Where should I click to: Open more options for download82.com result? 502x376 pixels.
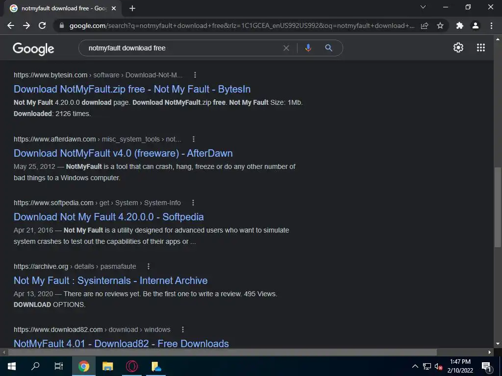tap(183, 329)
